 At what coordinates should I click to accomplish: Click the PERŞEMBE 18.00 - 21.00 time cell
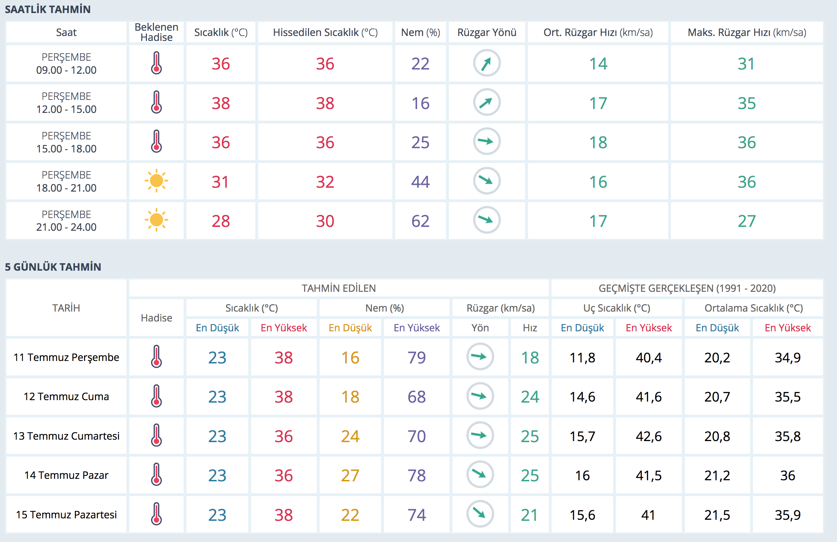(x=66, y=181)
